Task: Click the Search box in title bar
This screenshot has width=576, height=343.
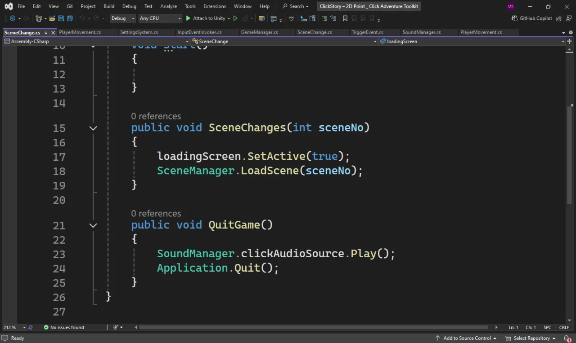Action: tap(296, 6)
